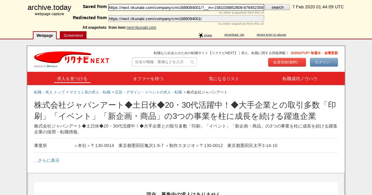Open 転職・求人 トップ breadcrumb link
This screenshot has width=372, height=195.
(50, 92)
